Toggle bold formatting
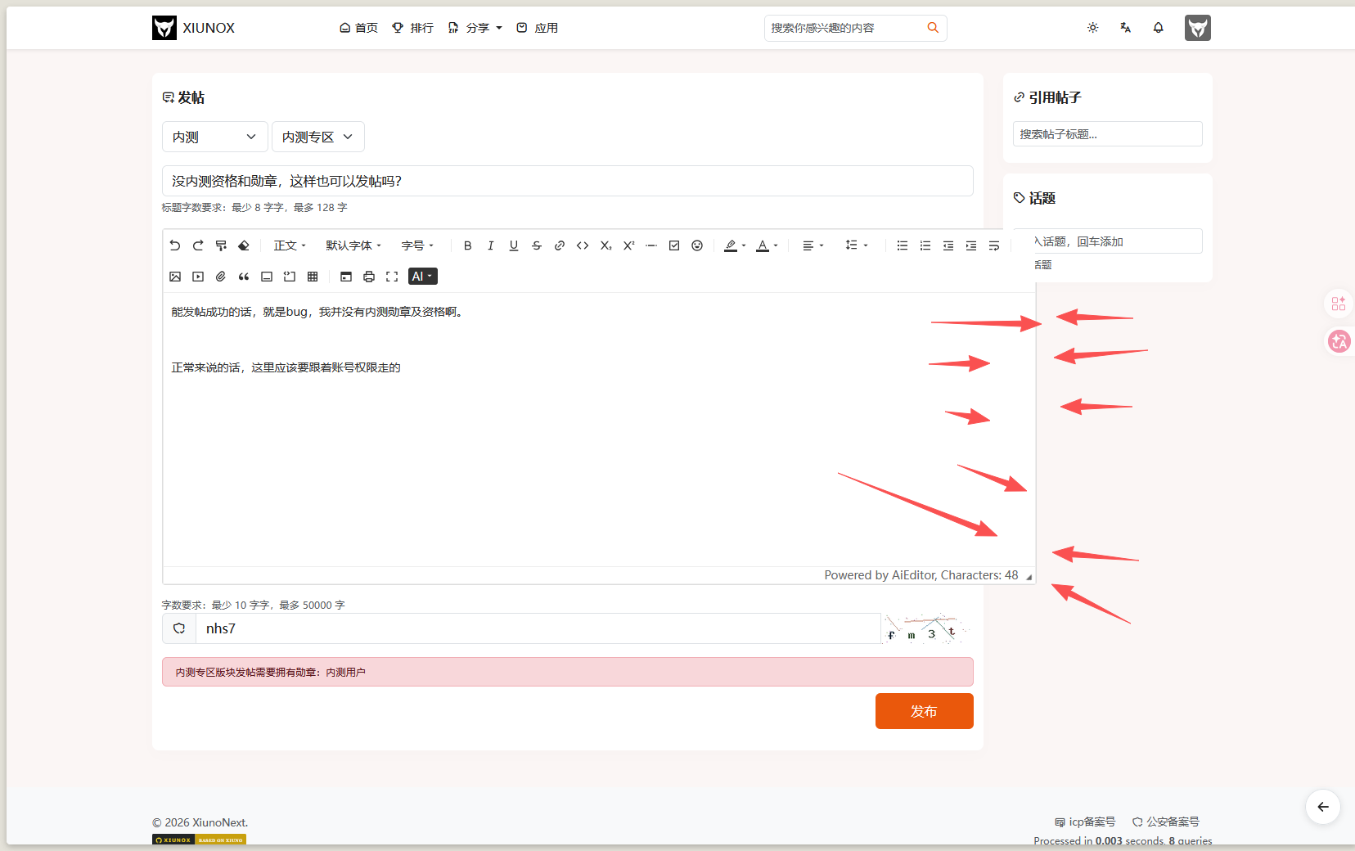Image resolution: width=1355 pixels, height=851 pixels. (x=468, y=245)
